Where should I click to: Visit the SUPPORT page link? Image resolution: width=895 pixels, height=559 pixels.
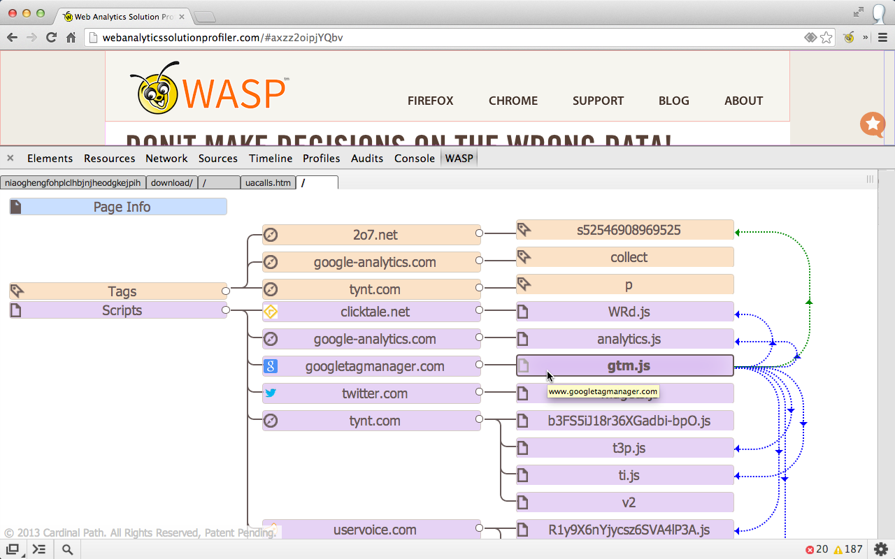click(598, 101)
